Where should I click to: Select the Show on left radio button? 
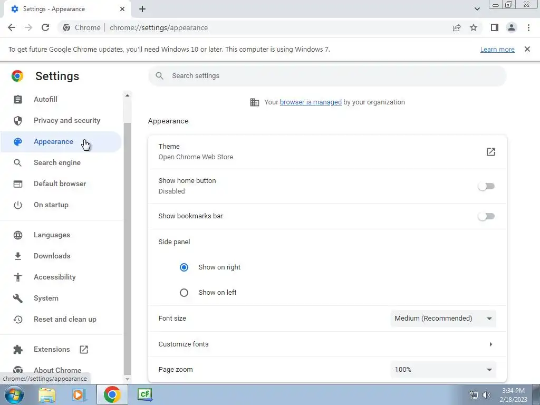point(184,292)
